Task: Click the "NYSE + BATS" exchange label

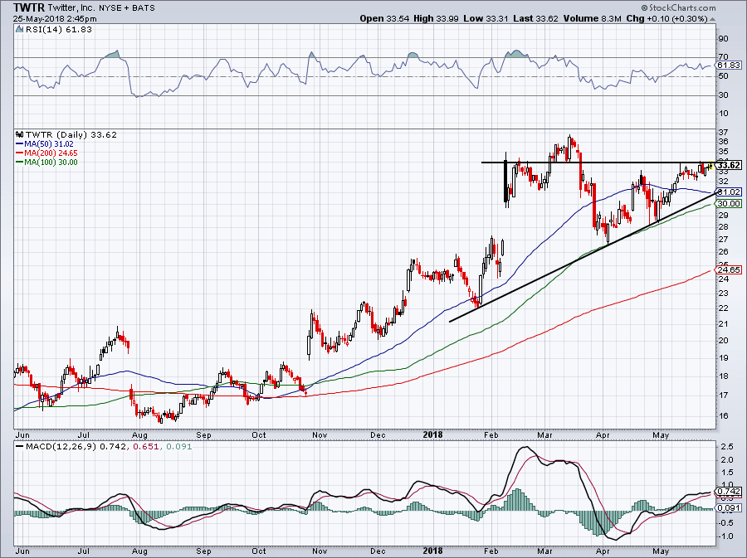Action: 127,8
